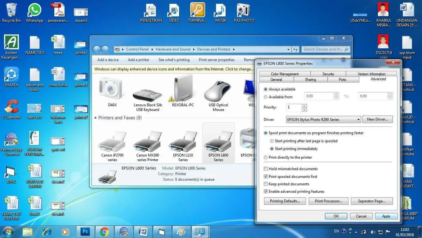Select the Canon iP2700 series printer

click(112, 146)
